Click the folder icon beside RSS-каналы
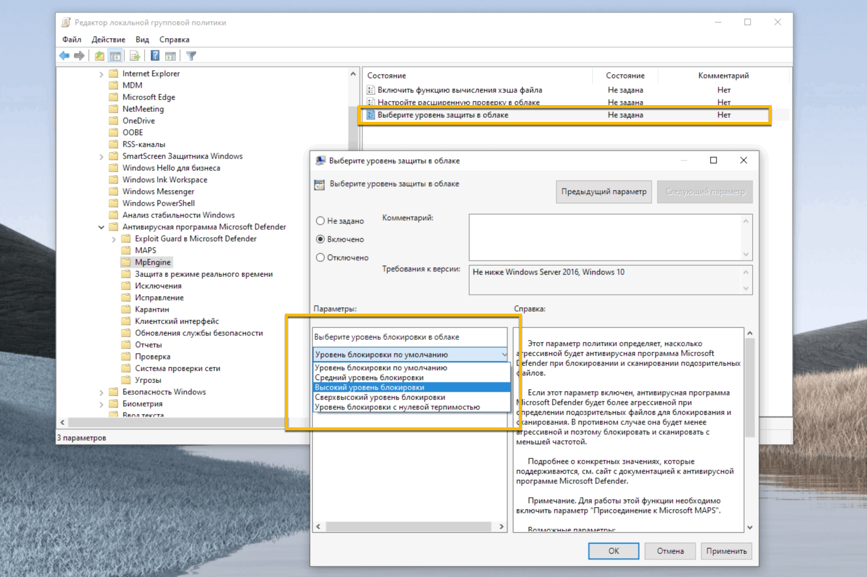 point(113,144)
